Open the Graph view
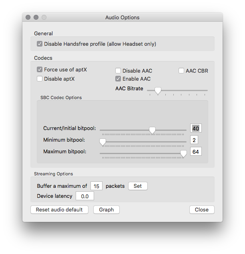Viewport: 245px width, 254px height. tap(106, 209)
